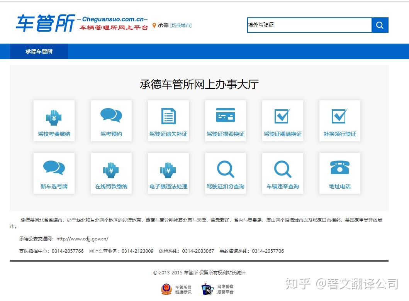Open the 地址电话 contact info page

[339, 173]
